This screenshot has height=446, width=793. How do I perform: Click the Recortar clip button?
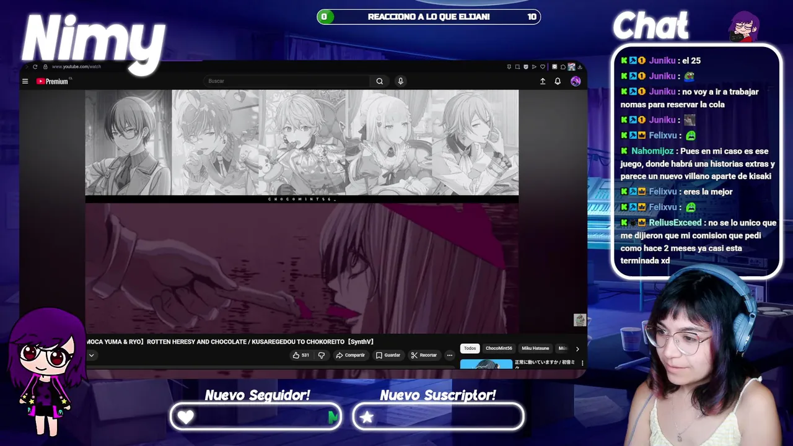tap(424, 355)
